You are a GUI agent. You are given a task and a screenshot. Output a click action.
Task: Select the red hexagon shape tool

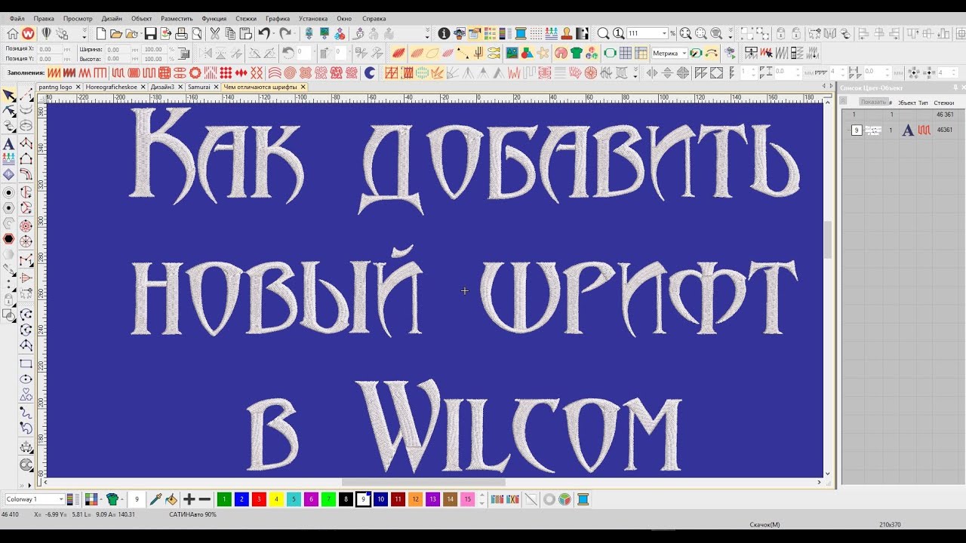click(8, 238)
